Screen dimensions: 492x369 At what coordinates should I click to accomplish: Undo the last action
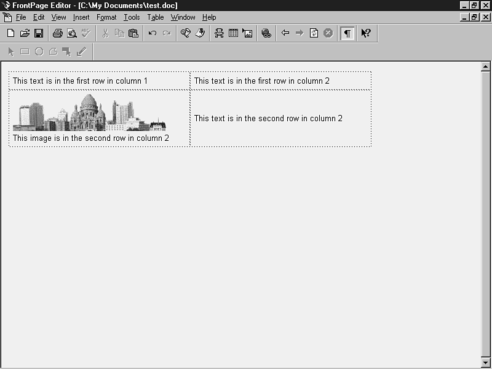pos(153,33)
